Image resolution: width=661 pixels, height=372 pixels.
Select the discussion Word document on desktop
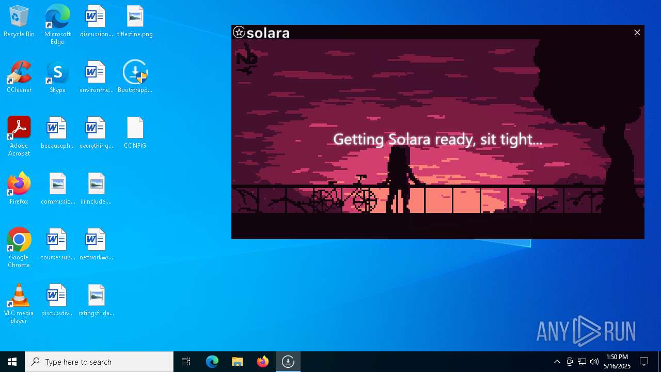[96, 21]
